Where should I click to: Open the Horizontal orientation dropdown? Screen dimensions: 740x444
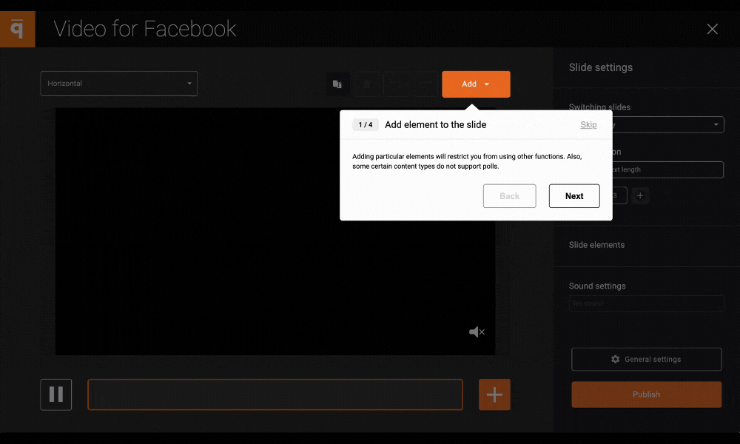click(118, 84)
